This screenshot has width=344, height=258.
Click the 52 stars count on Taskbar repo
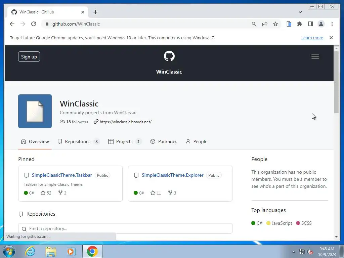[x=46, y=193]
